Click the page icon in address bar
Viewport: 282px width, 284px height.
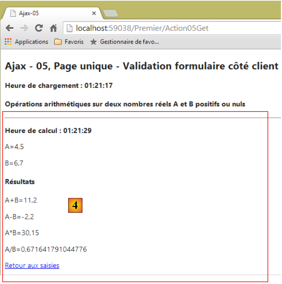pyautogui.click(x=70, y=28)
